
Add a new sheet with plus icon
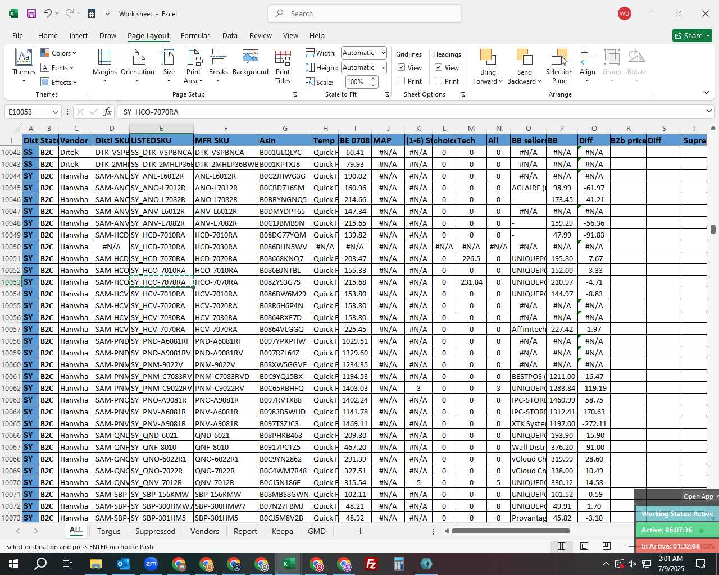(x=360, y=531)
